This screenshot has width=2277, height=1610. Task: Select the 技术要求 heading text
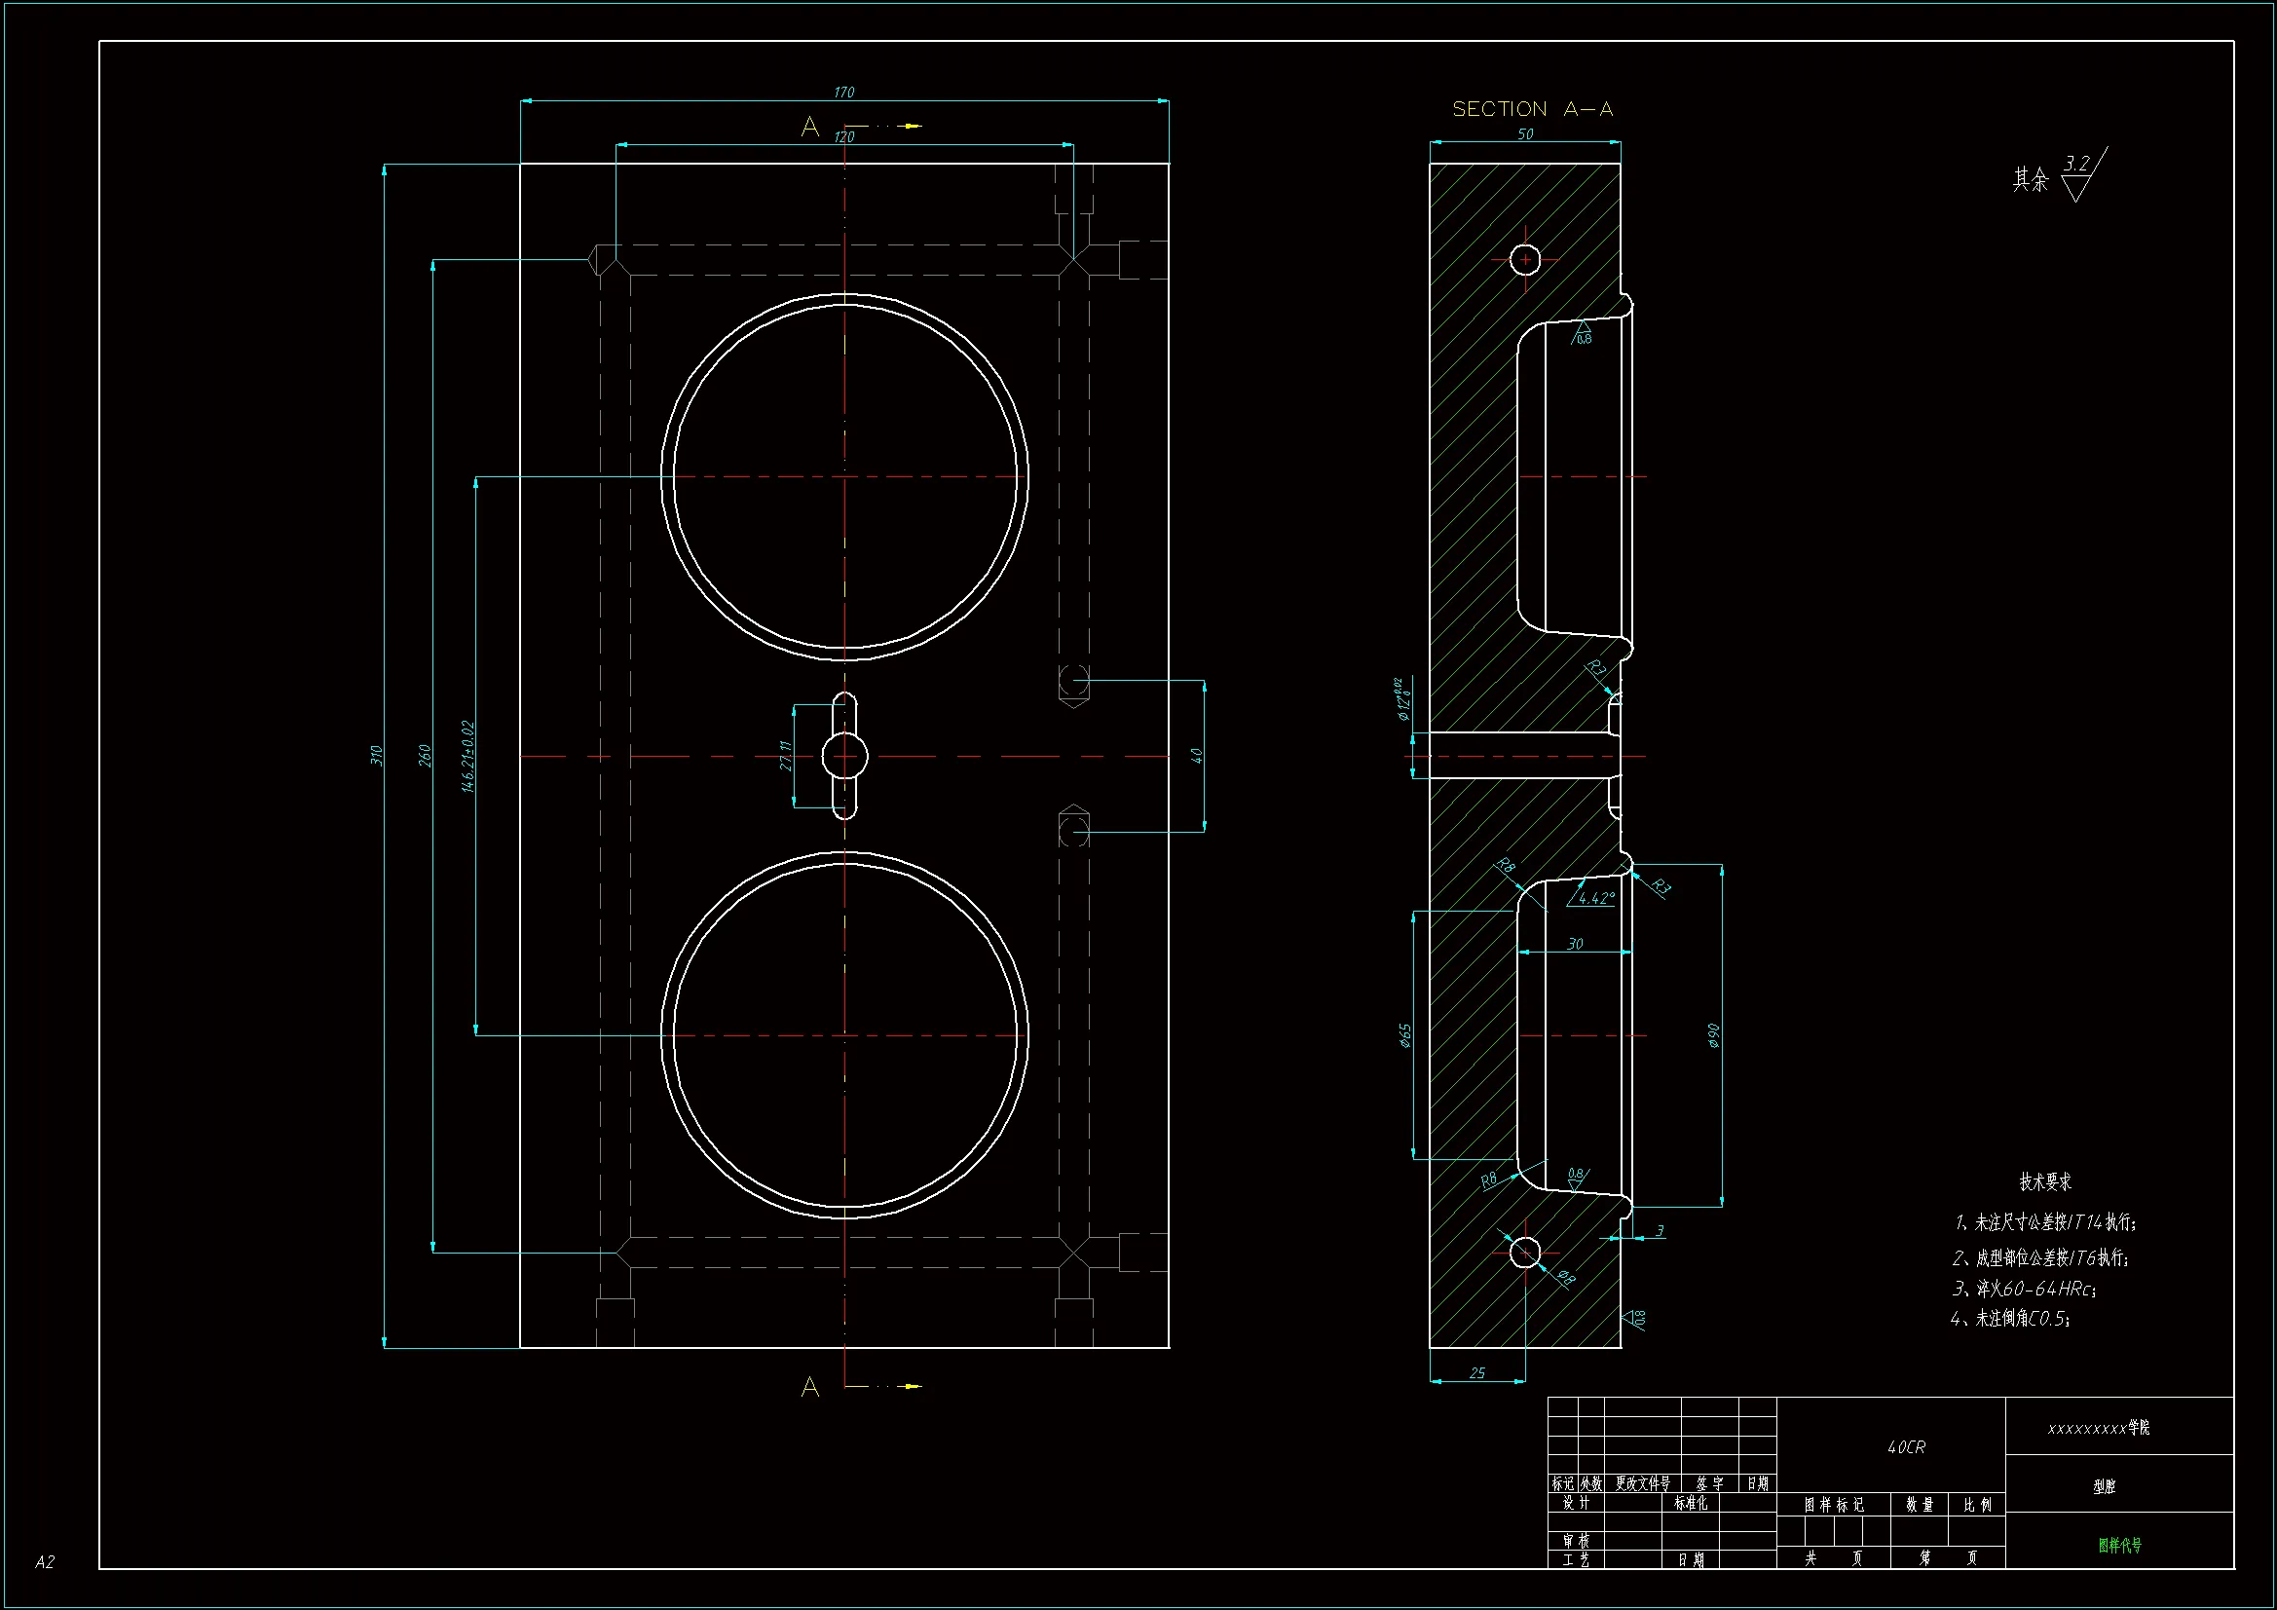tap(2045, 1181)
